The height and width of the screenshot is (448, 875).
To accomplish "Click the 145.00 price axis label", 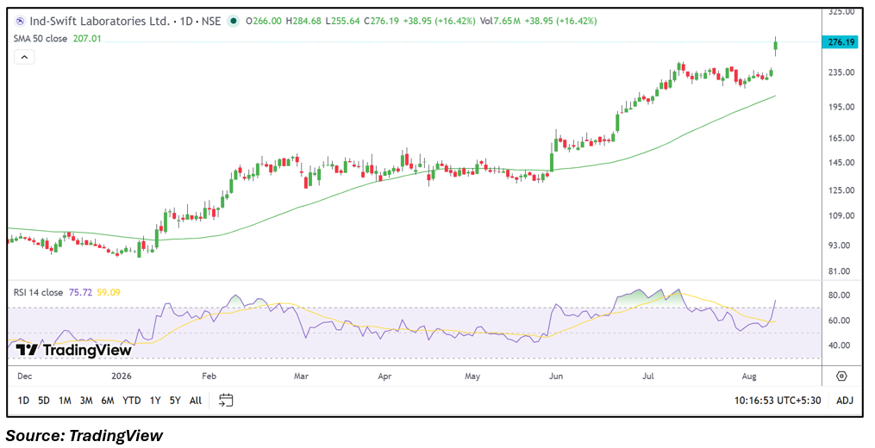I will 841,163.
